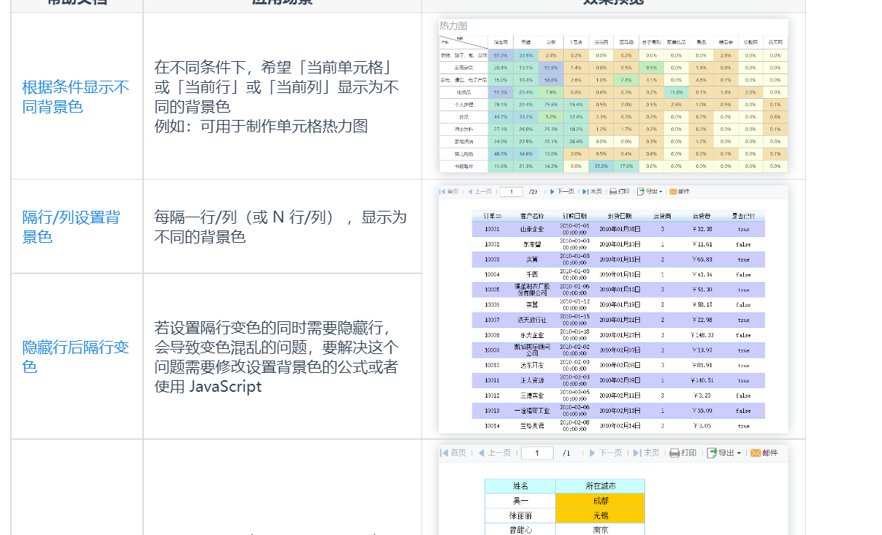
Task: Click the 热力图 heatmap preview image
Action: click(x=613, y=96)
